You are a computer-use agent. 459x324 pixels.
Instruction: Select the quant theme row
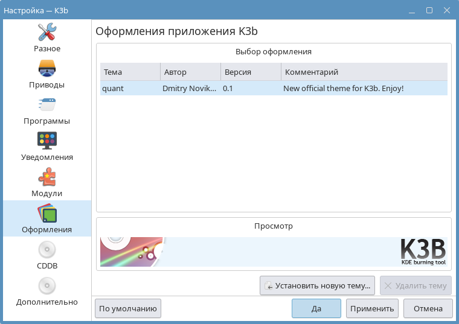[274, 88]
